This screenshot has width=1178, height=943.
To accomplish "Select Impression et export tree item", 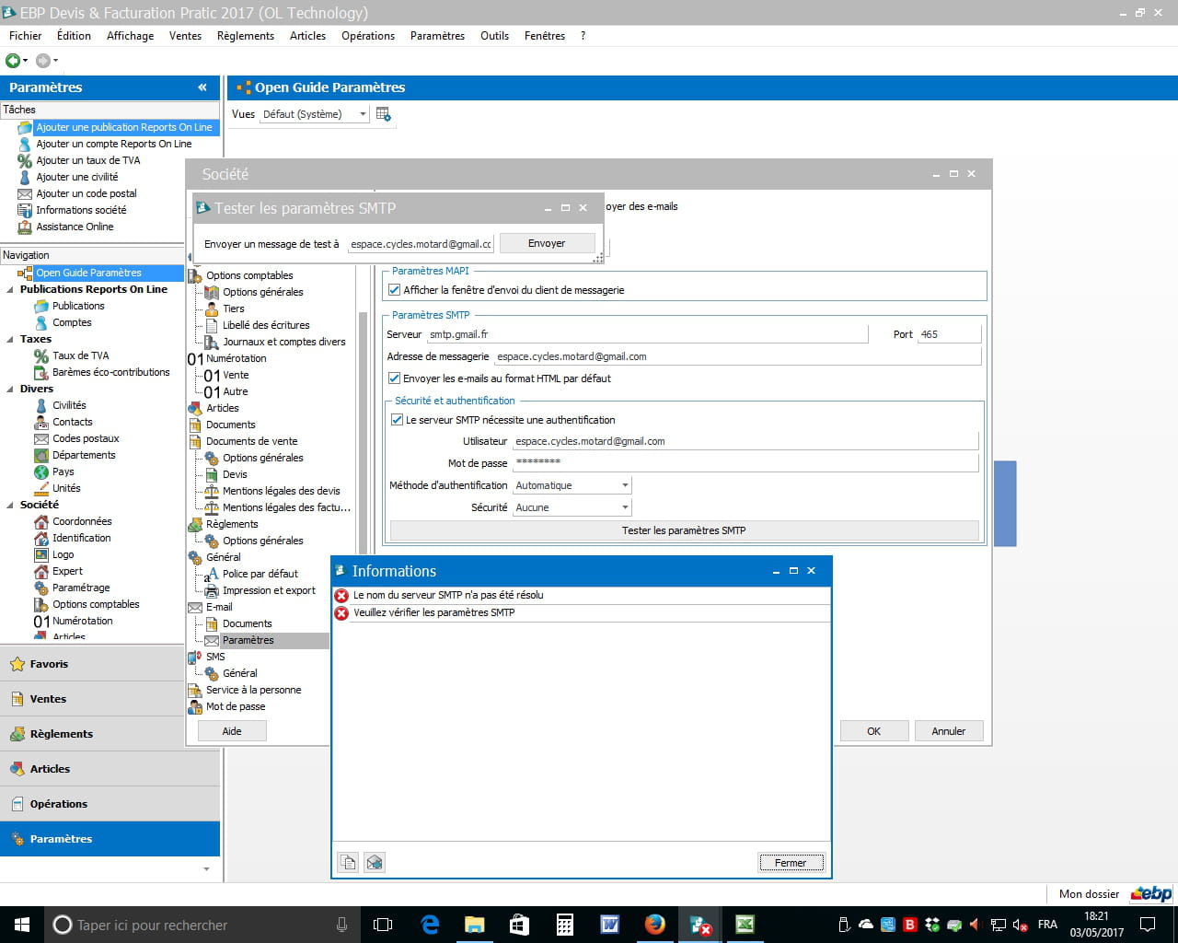I will (x=269, y=590).
